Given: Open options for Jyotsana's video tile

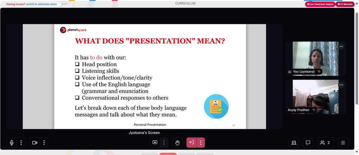Looking at the screenshot, I should (341, 47).
